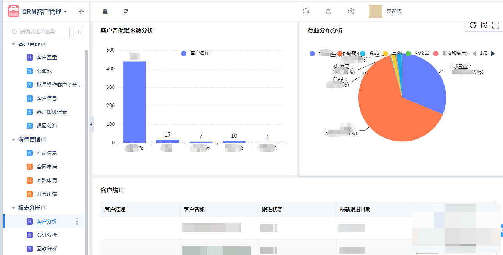This screenshot has width=503, height=255.
Task: Toggle 批发和零售业 legend item
Action: [451, 53]
